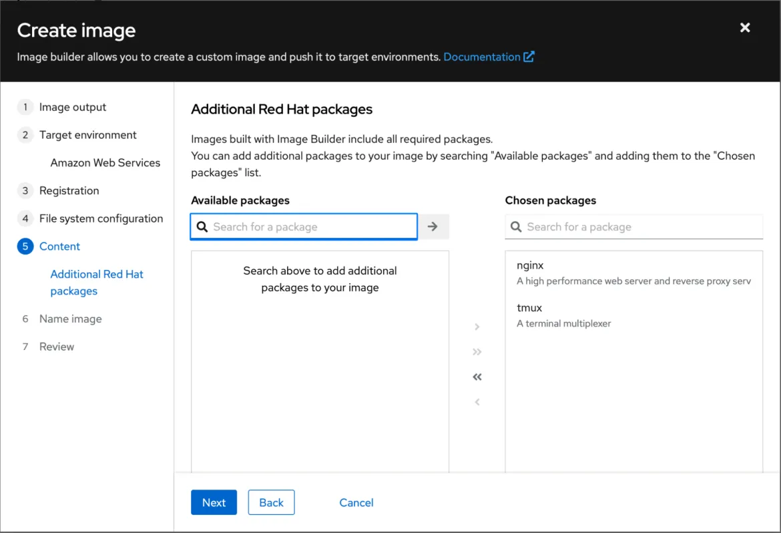Screen dimensions: 781x533
Task: Jump to the Amazon Web Services substep
Action: click(105, 163)
